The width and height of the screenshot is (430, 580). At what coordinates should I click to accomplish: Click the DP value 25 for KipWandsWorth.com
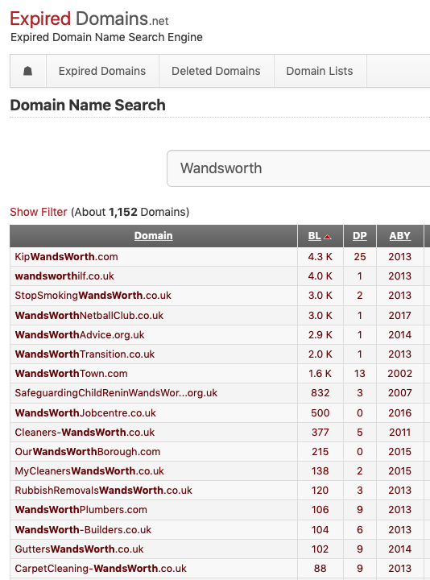[x=360, y=257]
